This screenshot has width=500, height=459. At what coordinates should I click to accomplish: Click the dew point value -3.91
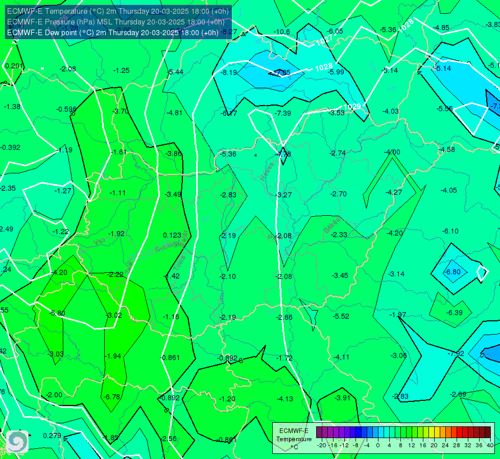click(x=342, y=398)
